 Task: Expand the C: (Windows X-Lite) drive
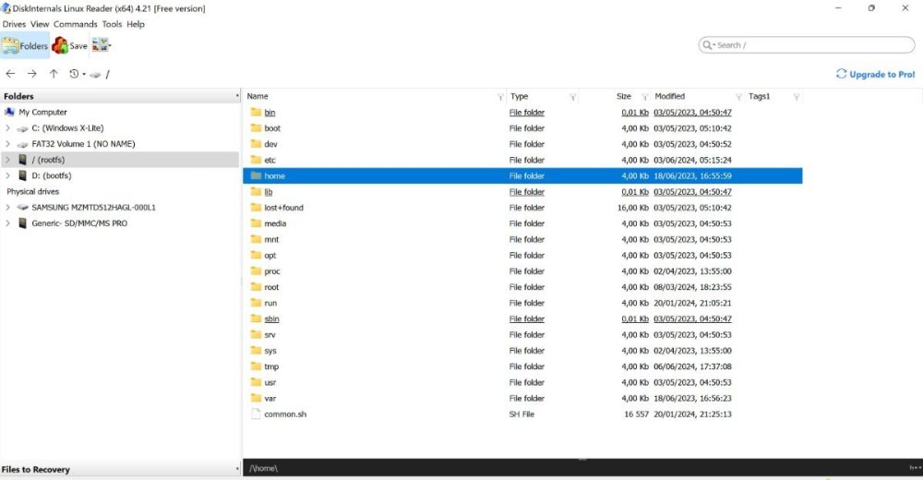pos(7,127)
